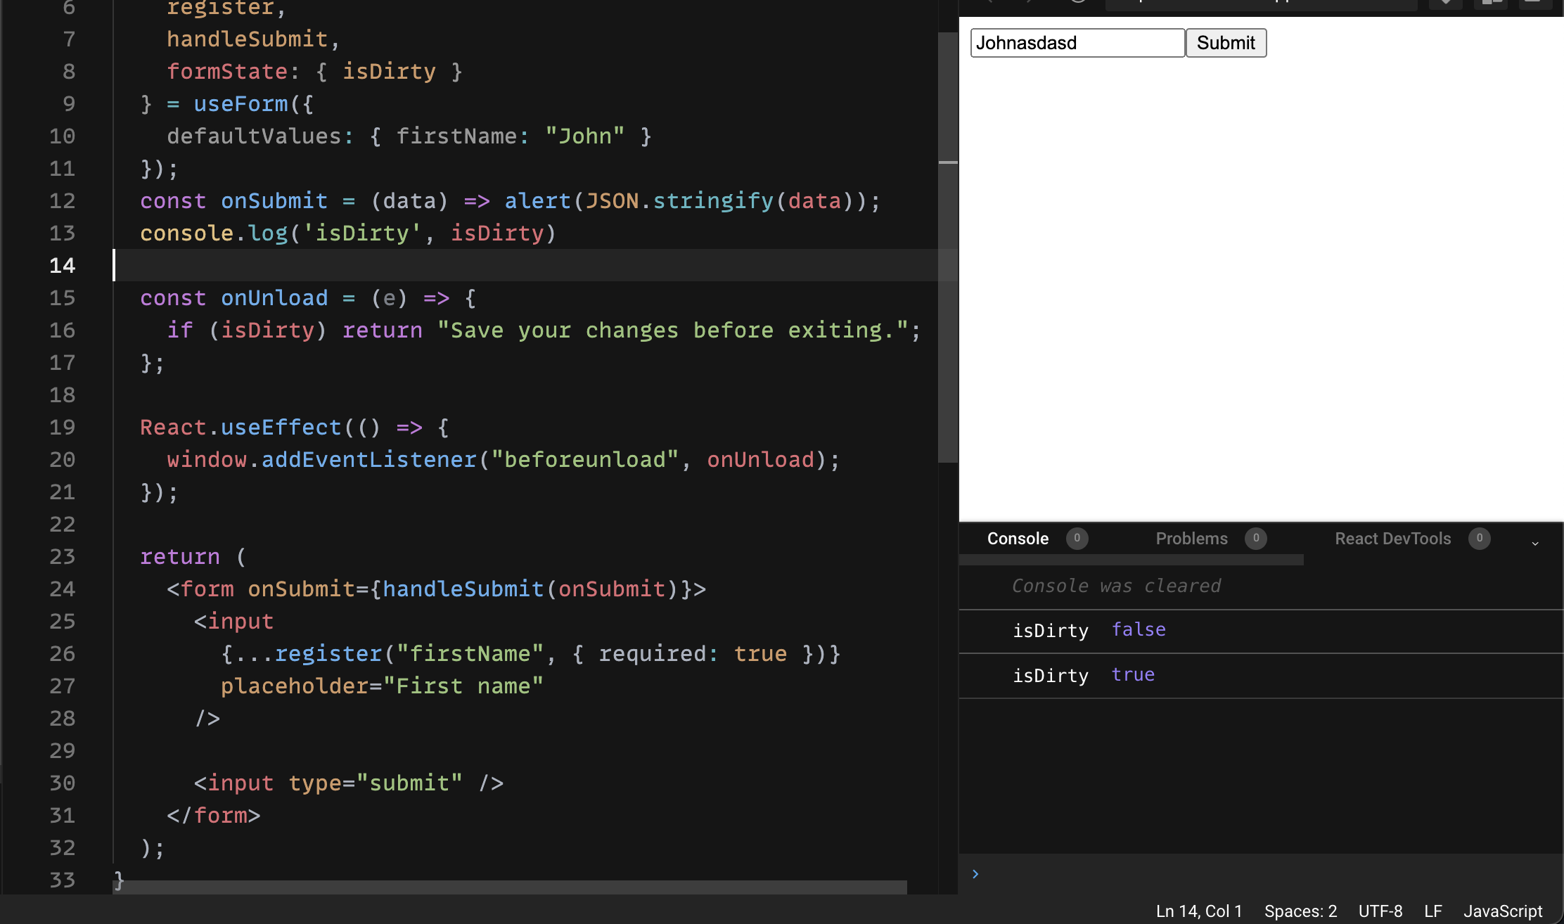
Task: Click the first name field showing Johnasdasd
Action: [1077, 43]
